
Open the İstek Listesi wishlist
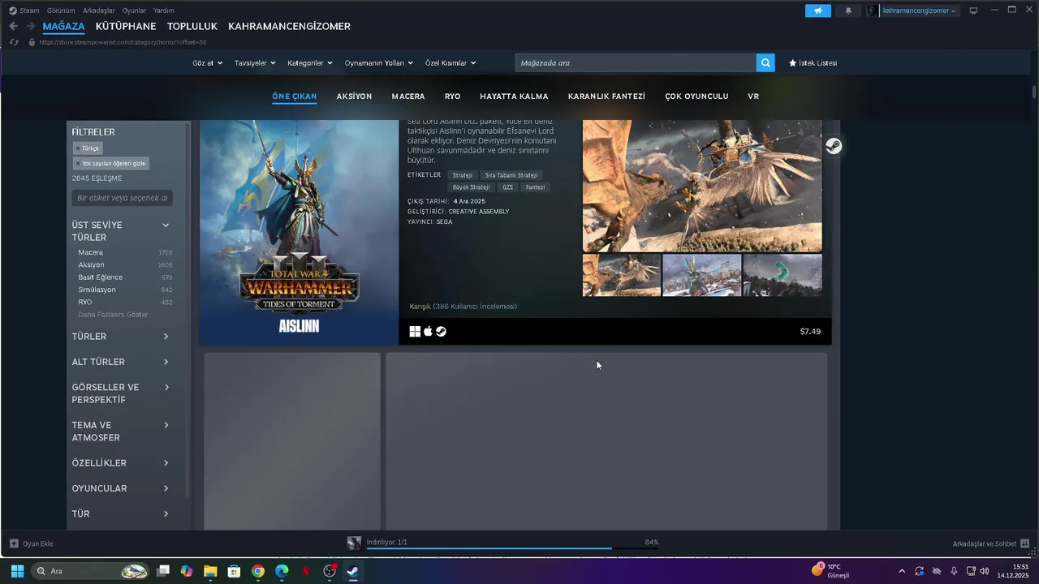pyautogui.click(x=813, y=62)
